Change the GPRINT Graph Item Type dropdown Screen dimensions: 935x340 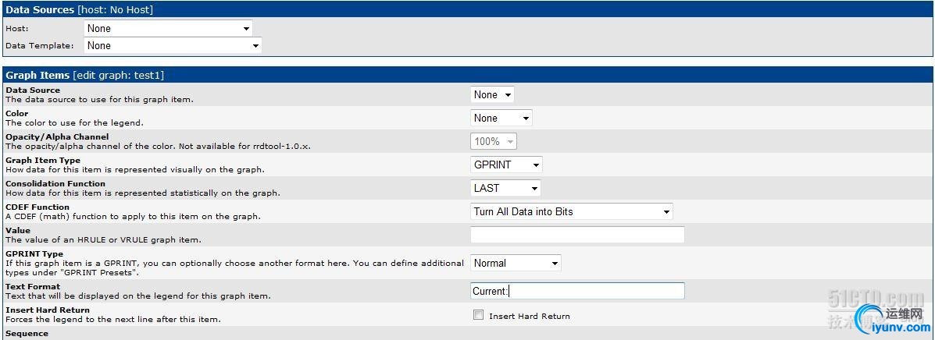coord(506,165)
